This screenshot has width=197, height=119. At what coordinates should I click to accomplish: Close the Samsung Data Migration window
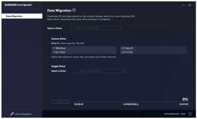[x=190, y=5]
